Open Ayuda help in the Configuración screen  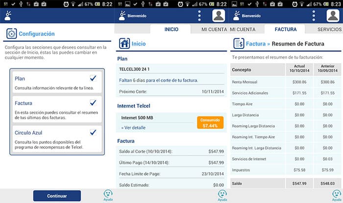[108, 195]
